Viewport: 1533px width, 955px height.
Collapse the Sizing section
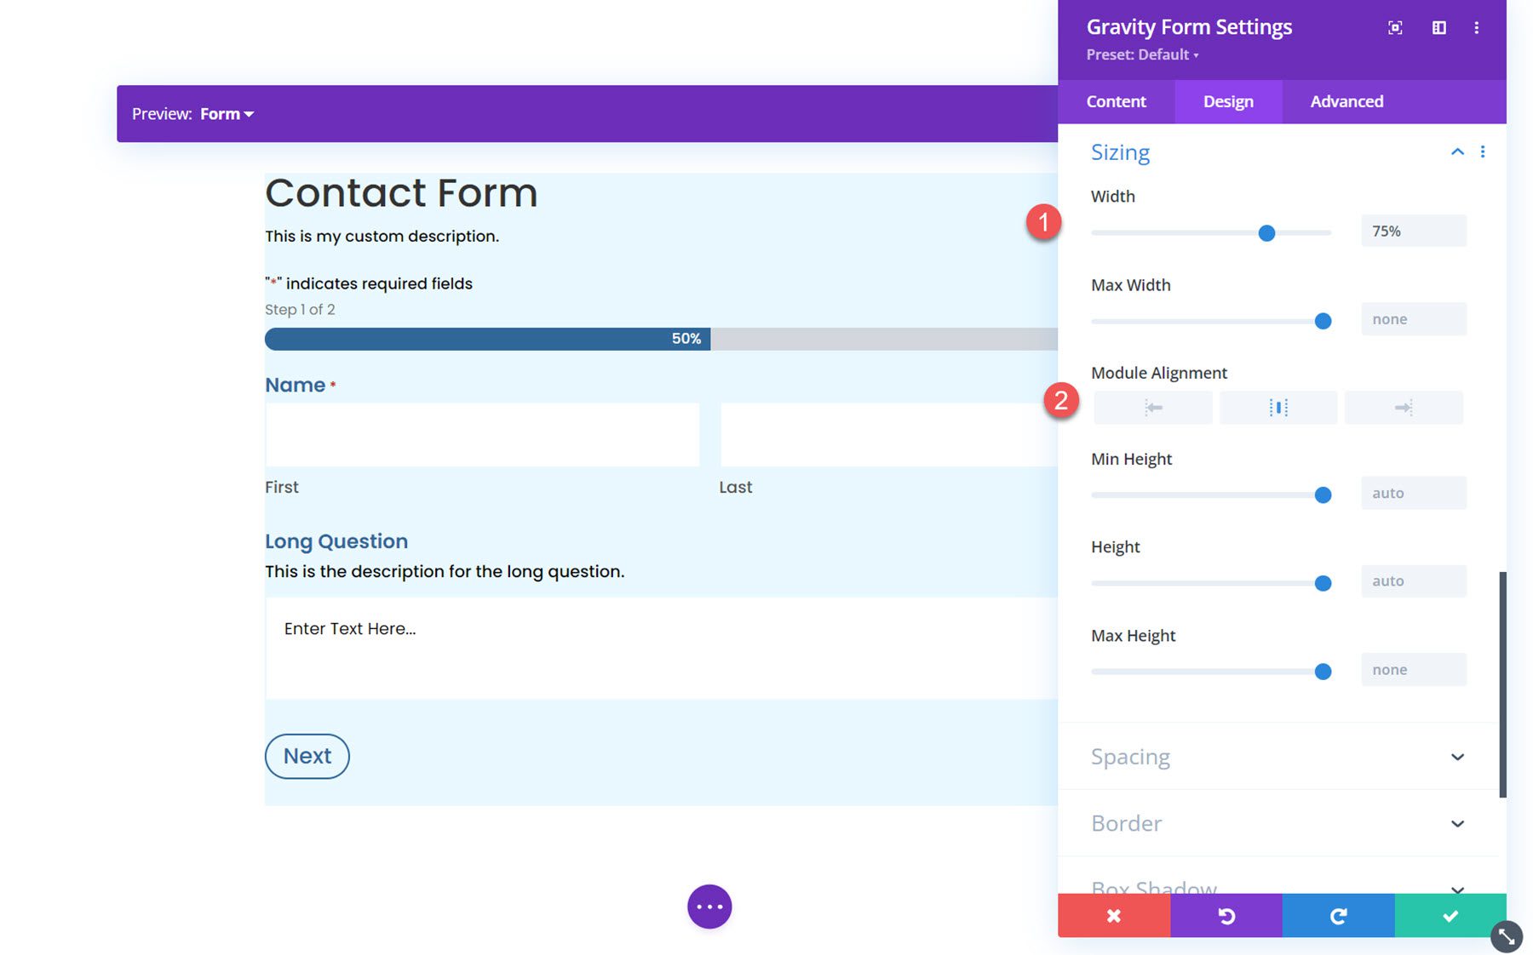pyautogui.click(x=1457, y=152)
